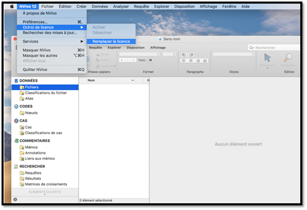Click the Fichiers folder icon
Viewport: 307px width, 210px height.
(22, 87)
